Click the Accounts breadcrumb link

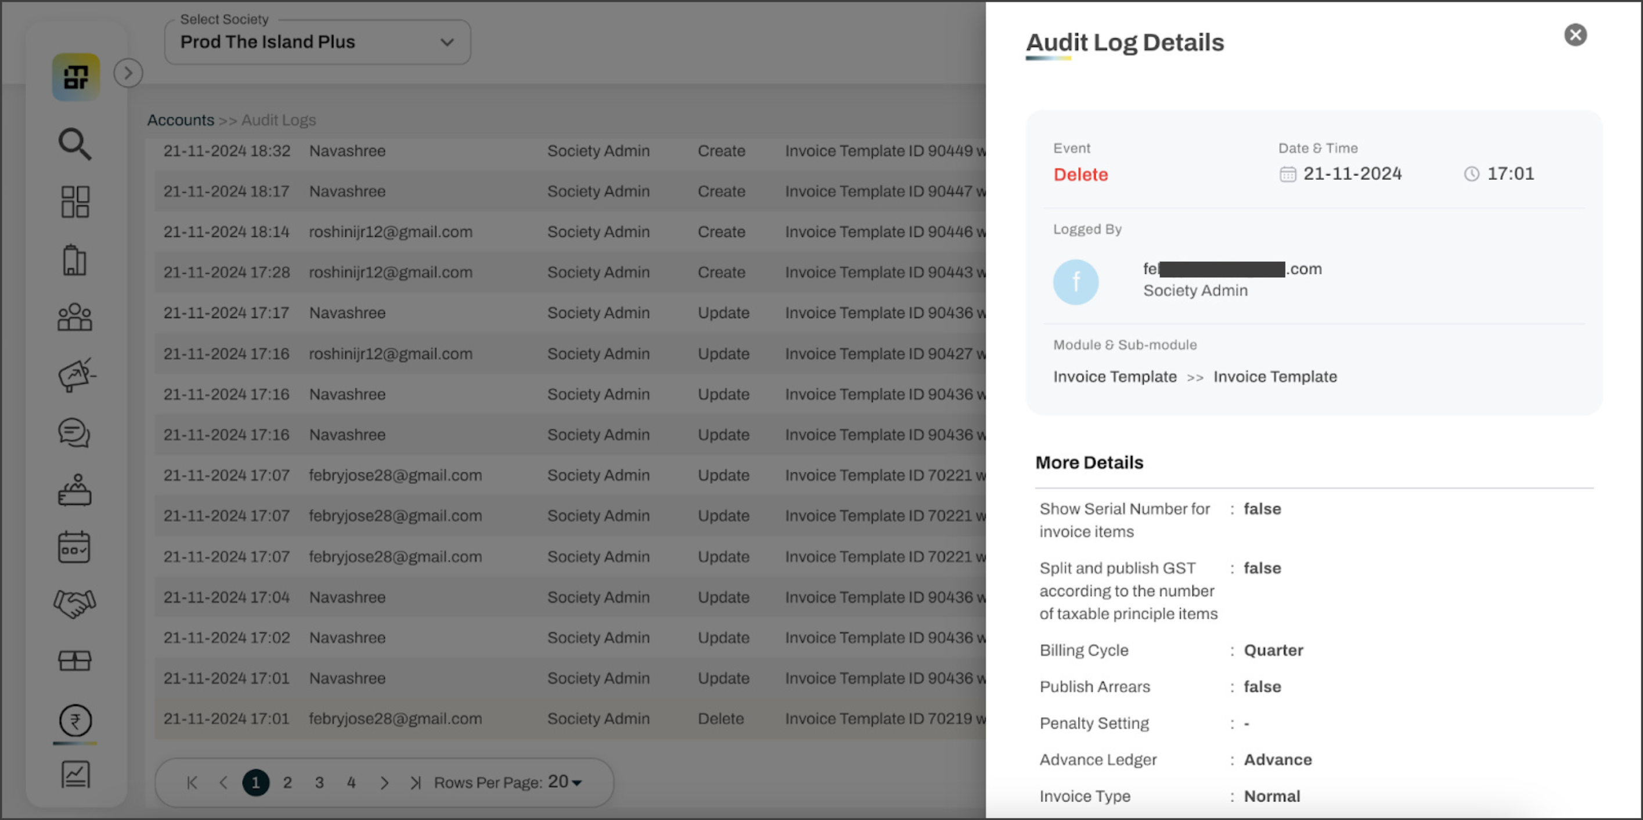[181, 120]
